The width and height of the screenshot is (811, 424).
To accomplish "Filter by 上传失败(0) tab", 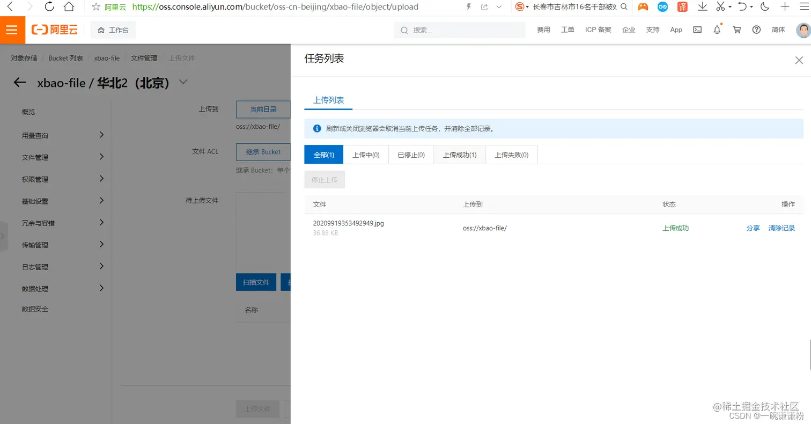I will 511,155.
